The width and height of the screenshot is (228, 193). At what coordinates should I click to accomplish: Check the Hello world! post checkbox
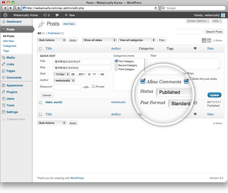click(40, 103)
